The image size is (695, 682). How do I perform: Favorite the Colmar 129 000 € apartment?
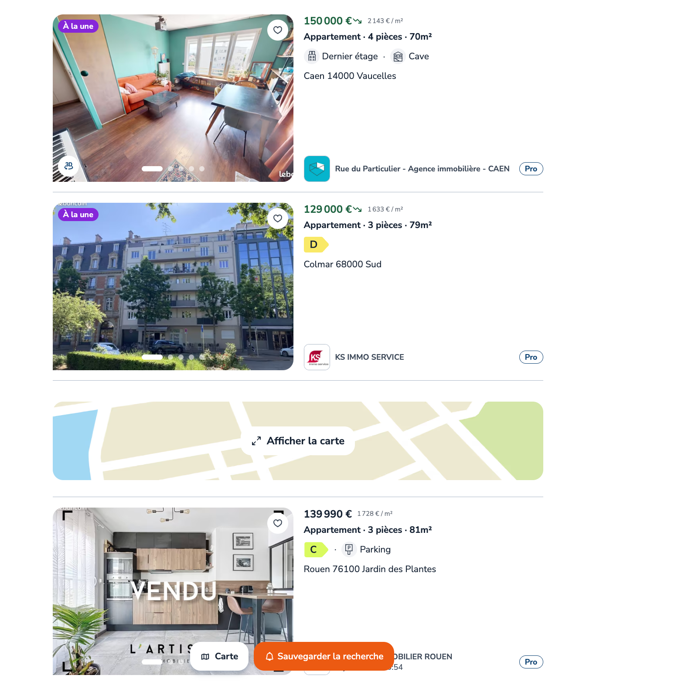pos(278,218)
